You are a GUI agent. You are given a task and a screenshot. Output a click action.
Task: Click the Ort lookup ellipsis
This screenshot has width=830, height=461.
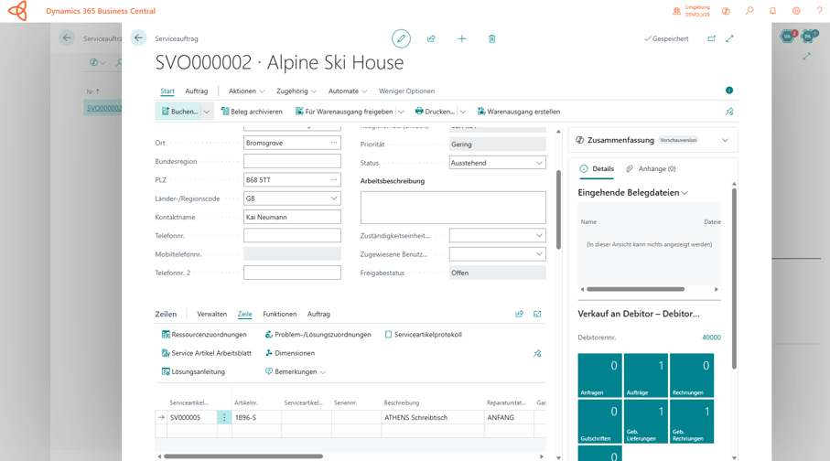pos(334,143)
